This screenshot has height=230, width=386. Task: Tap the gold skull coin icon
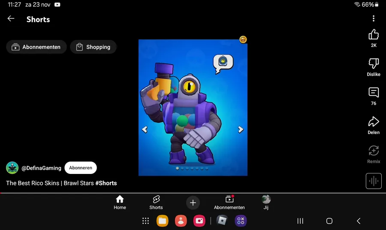coord(243,39)
